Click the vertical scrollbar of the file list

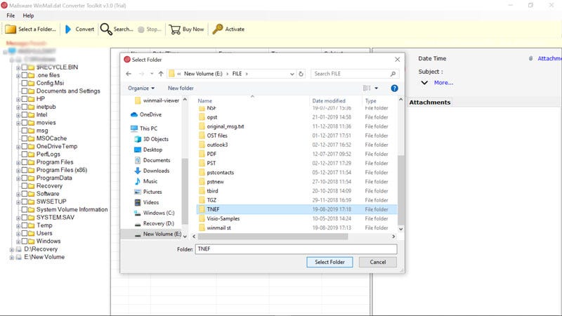pyautogui.click(x=400, y=190)
